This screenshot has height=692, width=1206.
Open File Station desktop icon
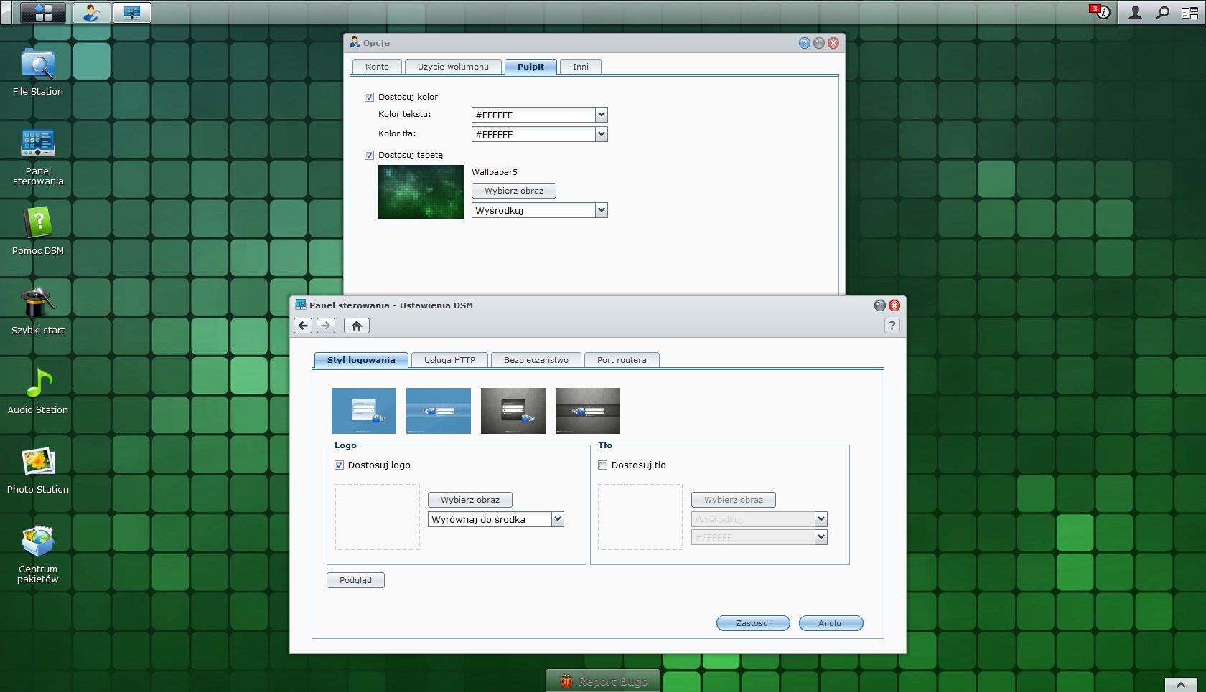click(x=38, y=65)
